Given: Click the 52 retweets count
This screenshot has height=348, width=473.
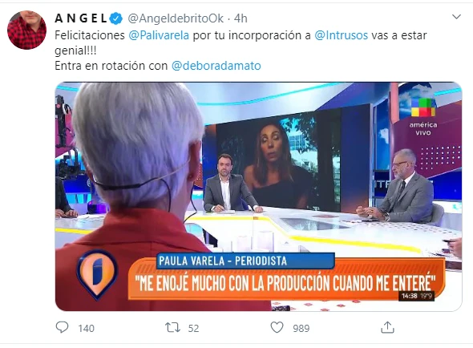Looking at the screenshot, I should (x=194, y=329).
